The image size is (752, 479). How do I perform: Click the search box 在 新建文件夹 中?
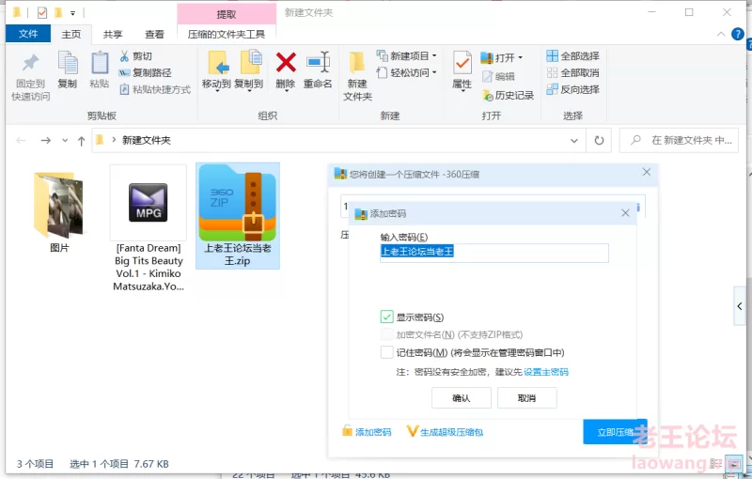679,140
